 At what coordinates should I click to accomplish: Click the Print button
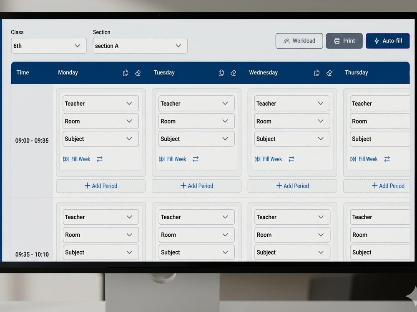click(x=344, y=41)
